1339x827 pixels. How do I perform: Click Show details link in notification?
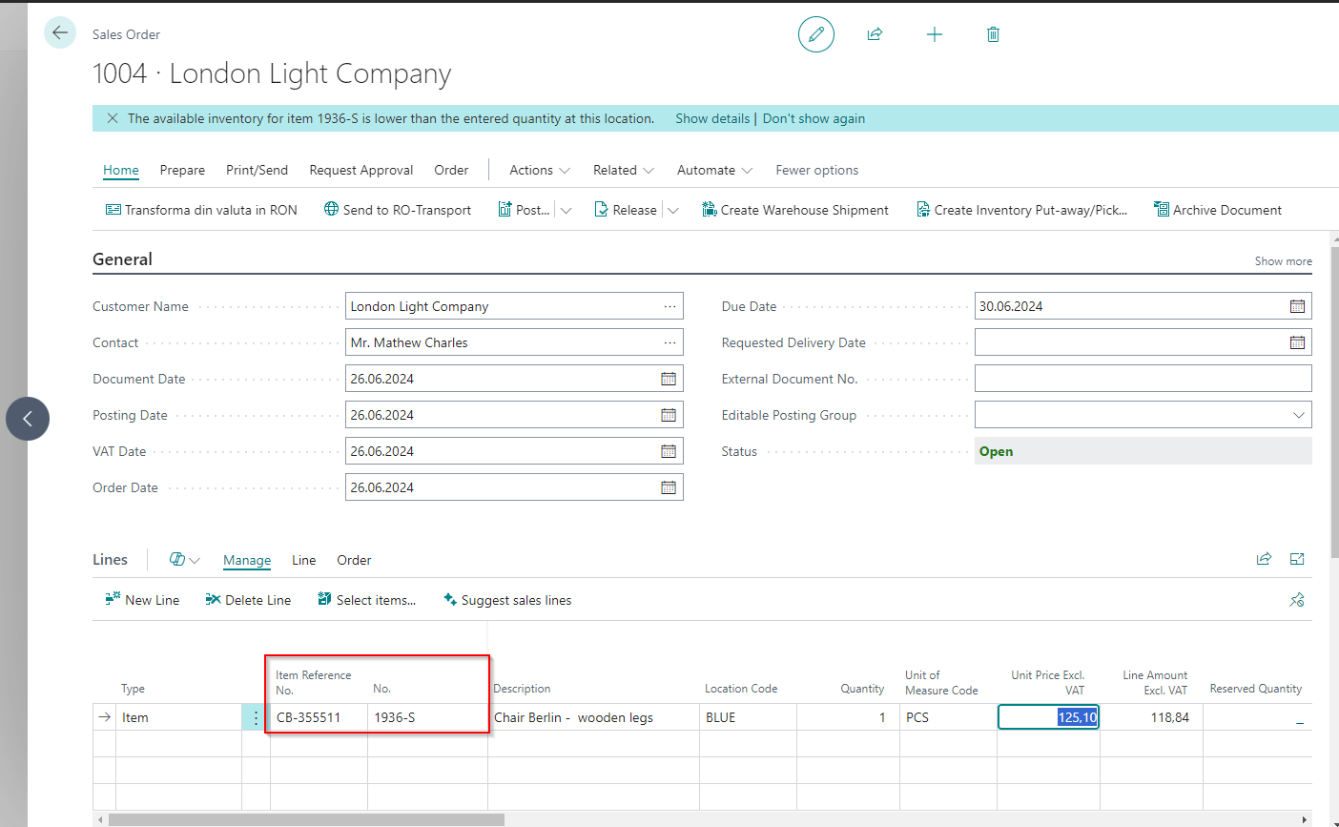[x=712, y=118]
